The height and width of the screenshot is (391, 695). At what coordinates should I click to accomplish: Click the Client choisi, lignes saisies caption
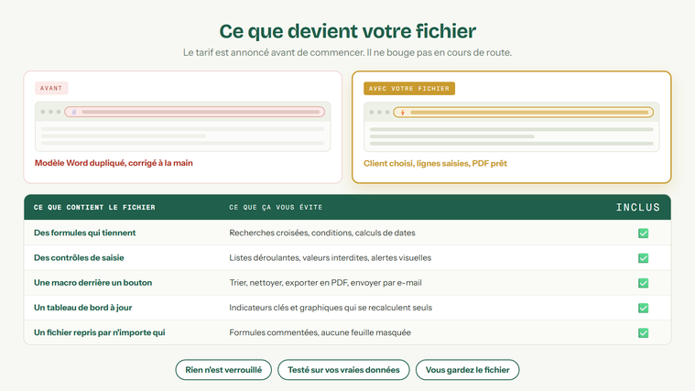click(435, 164)
